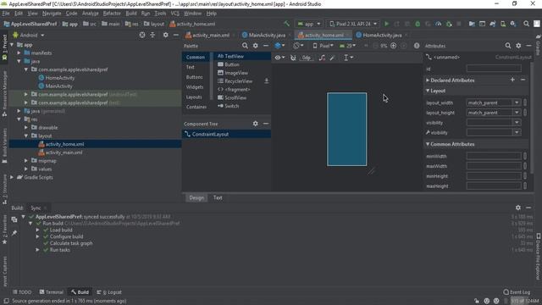Run the app with green play button
542x305 pixels.
(x=387, y=24)
